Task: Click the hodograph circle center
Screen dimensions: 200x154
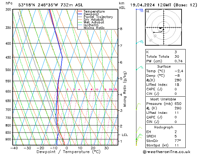Action: (162, 28)
